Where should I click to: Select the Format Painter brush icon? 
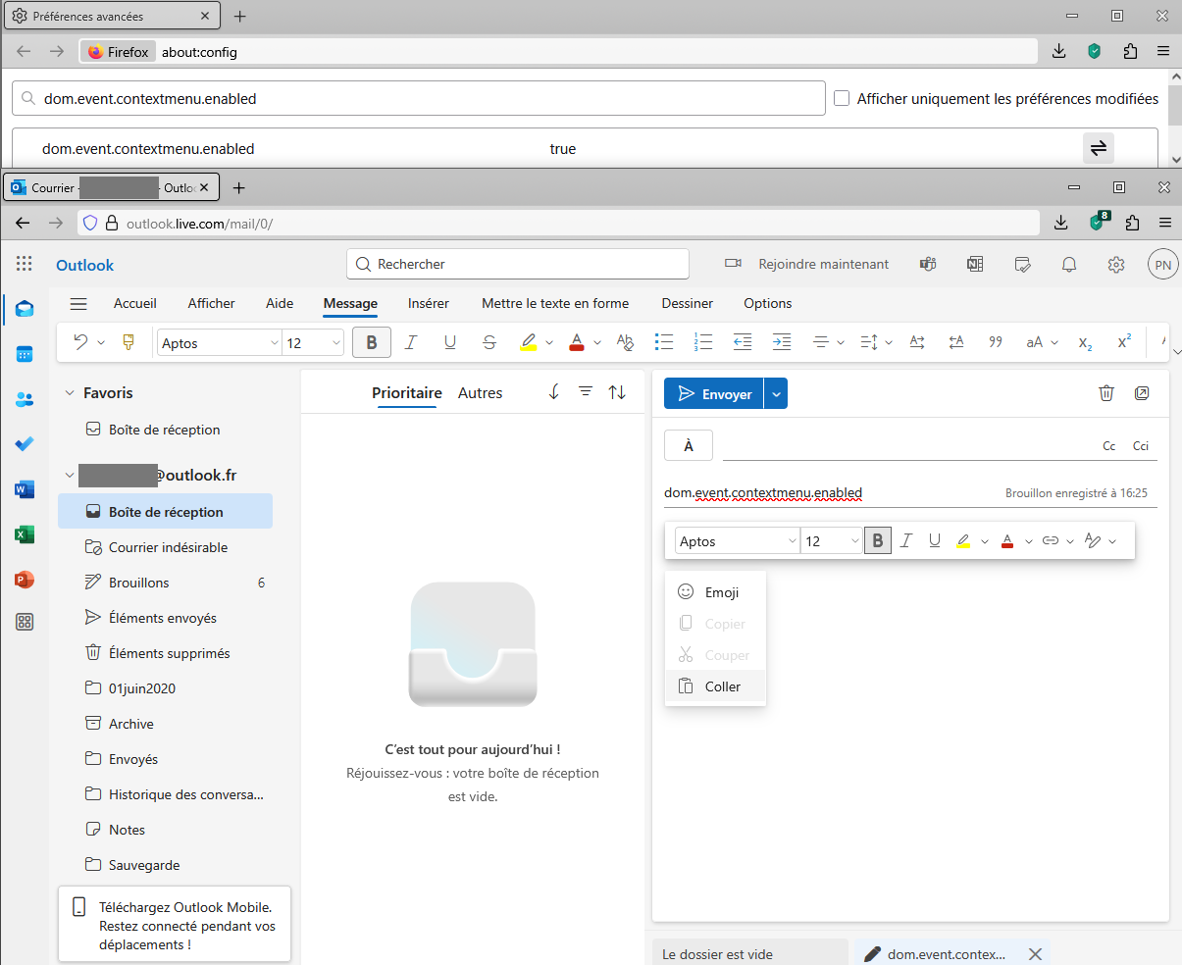[x=128, y=342]
